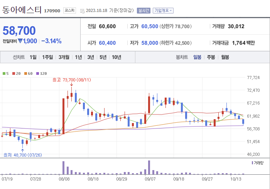Click the 동아에스티 stock name title
The width and height of the screenshot is (270, 189).
(22, 10)
